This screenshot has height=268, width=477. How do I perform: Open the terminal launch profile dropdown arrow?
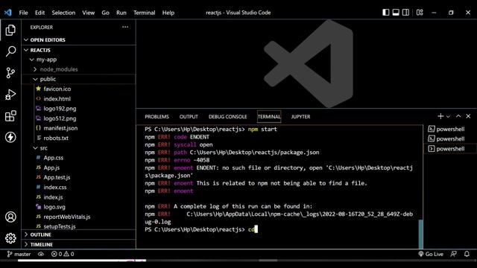[448, 116]
